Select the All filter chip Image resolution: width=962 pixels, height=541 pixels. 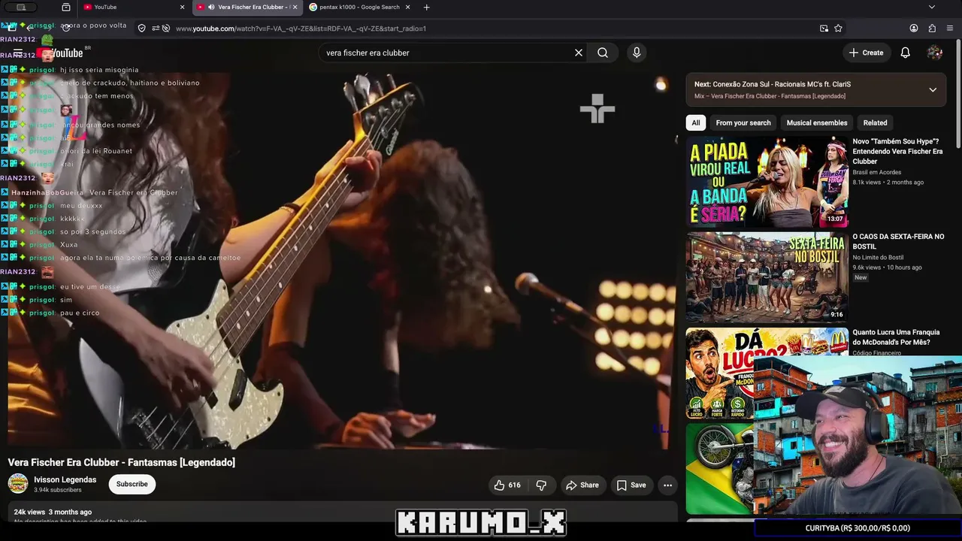[696, 123]
